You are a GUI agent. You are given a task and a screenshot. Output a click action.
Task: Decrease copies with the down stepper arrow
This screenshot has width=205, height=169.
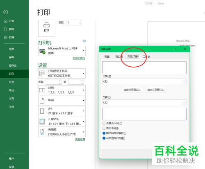(80, 24)
